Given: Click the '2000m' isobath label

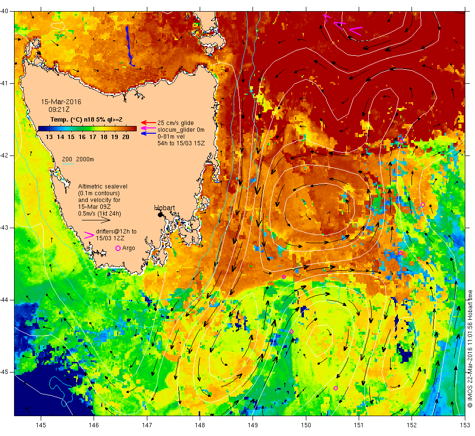Looking at the screenshot, I should [x=85, y=159].
